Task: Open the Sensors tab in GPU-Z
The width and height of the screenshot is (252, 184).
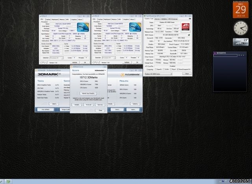Action: [157, 19]
